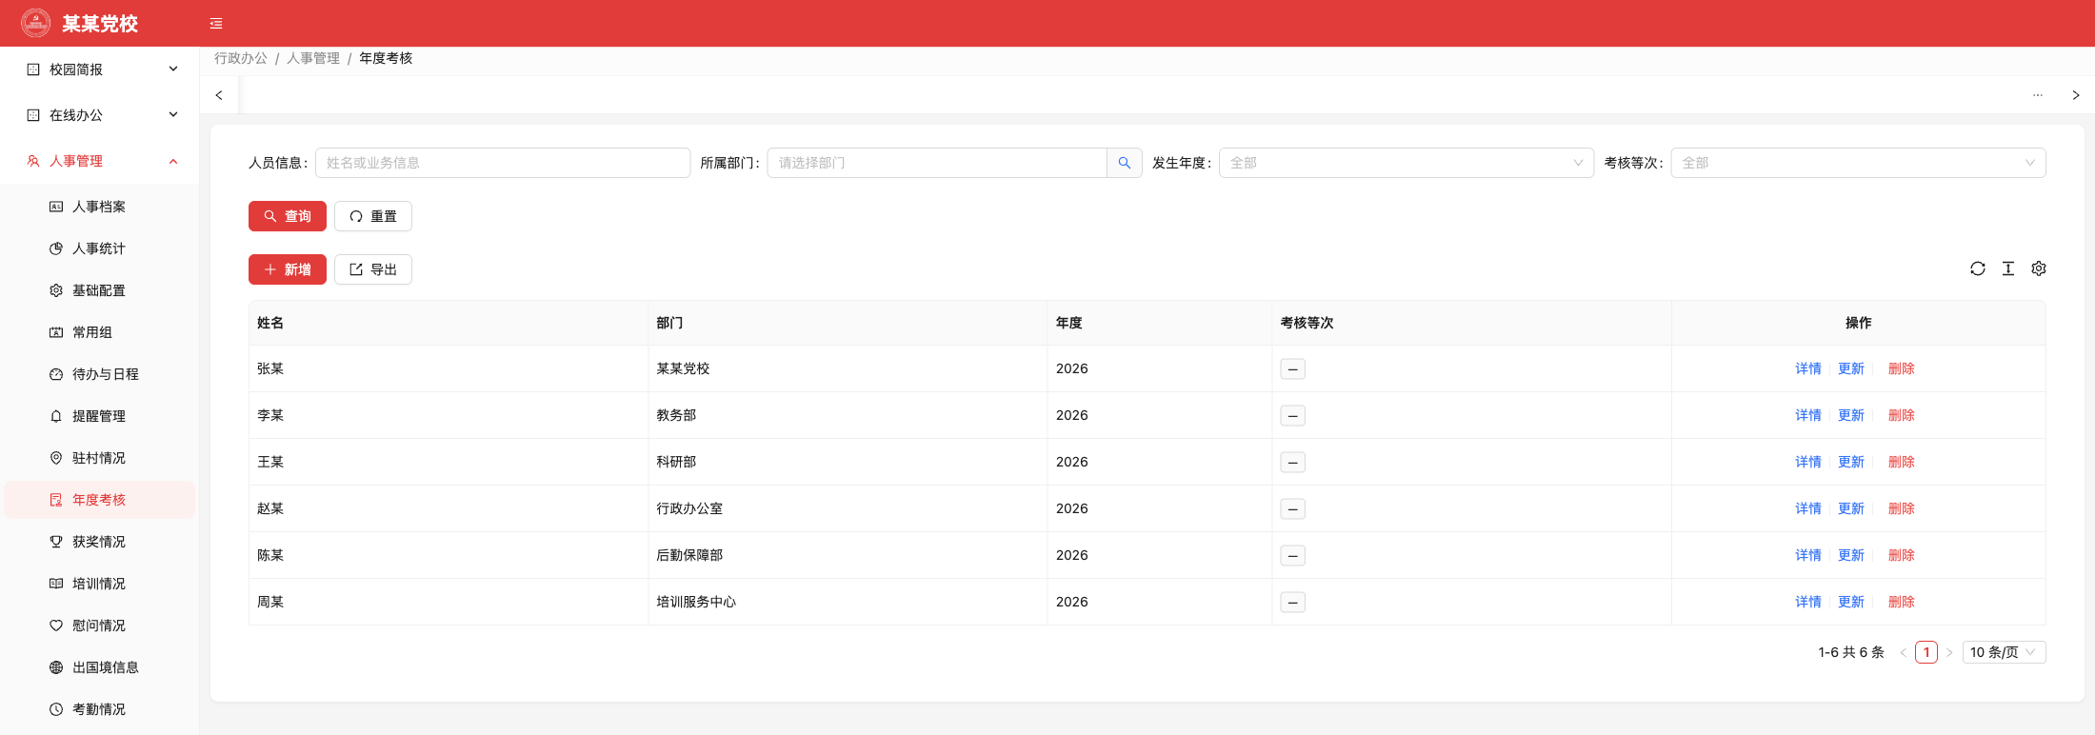Click the red 查询 button
Screen dimensions: 2095x735
point(288,216)
